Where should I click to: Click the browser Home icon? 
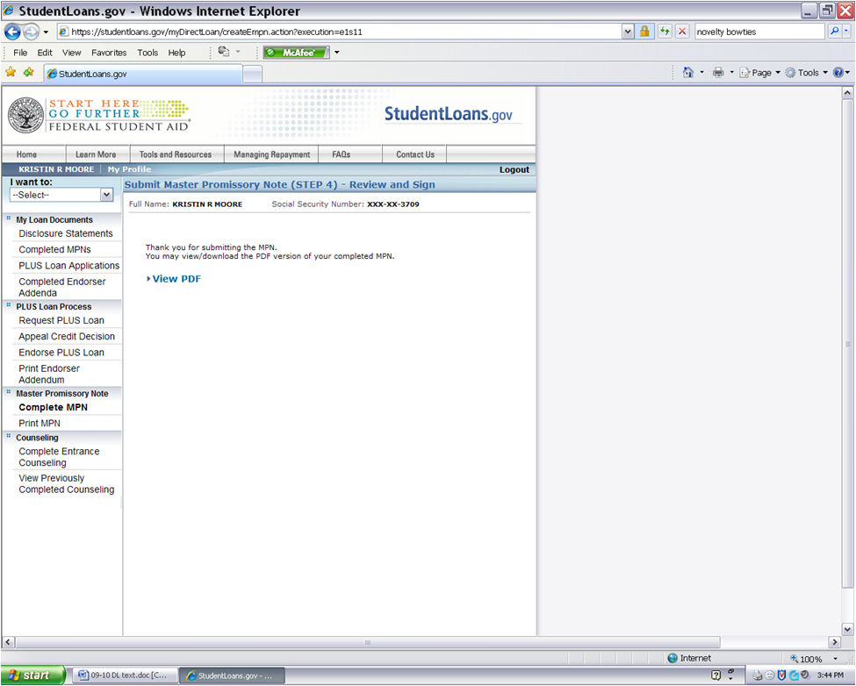(688, 73)
